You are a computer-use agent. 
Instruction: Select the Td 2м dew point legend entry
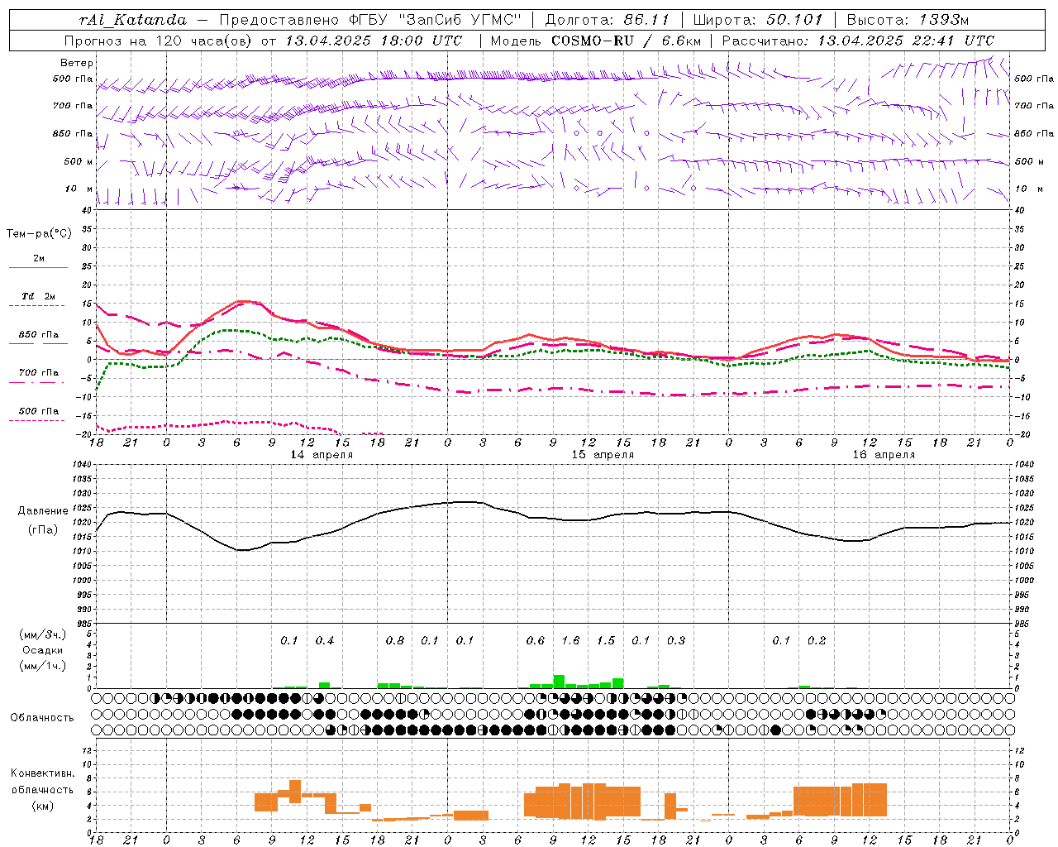pyautogui.click(x=38, y=296)
